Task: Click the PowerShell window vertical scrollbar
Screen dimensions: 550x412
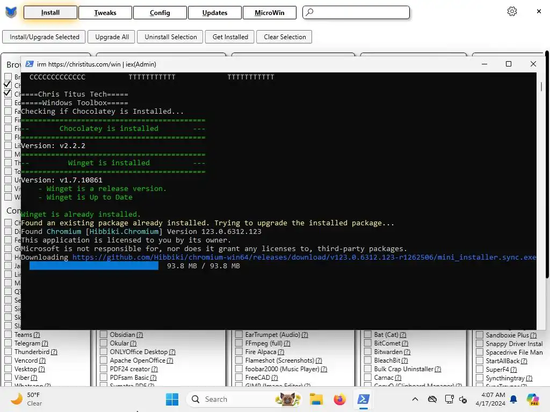Action: pyautogui.click(x=541, y=86)
